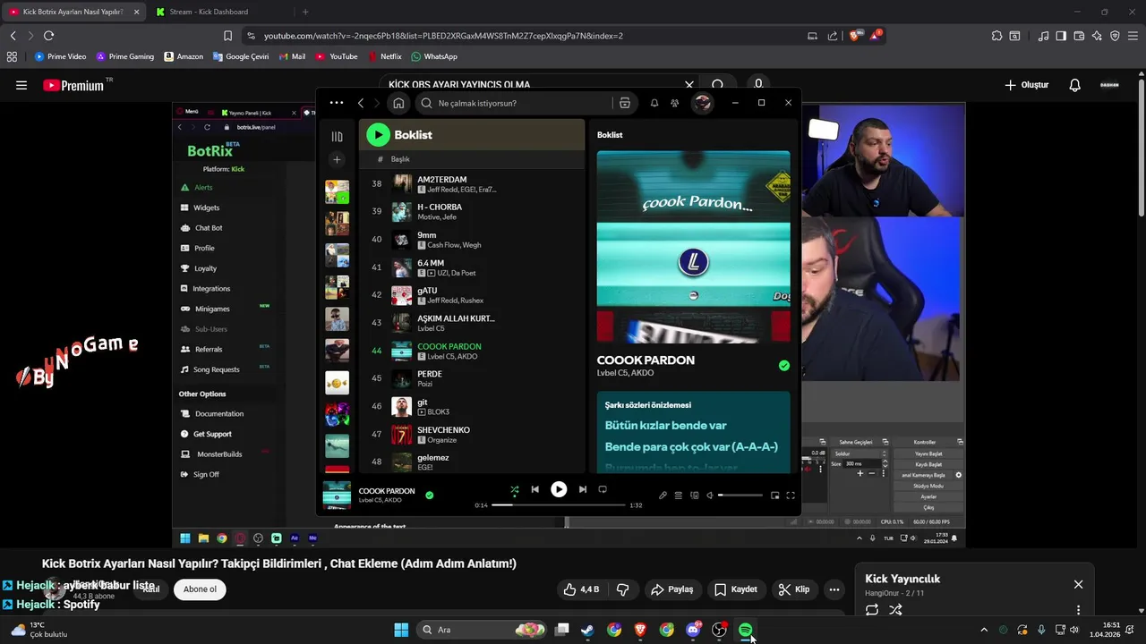Open the Spotify Browse icon in search bar
This screenshot has height=644, width=1146.
[625, 103]
